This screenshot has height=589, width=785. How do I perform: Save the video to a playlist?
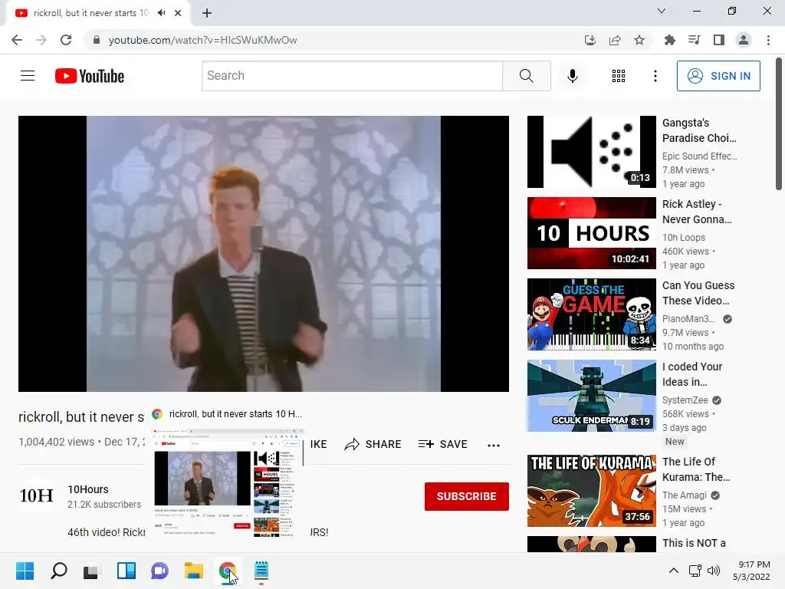(x=443, y=444)
